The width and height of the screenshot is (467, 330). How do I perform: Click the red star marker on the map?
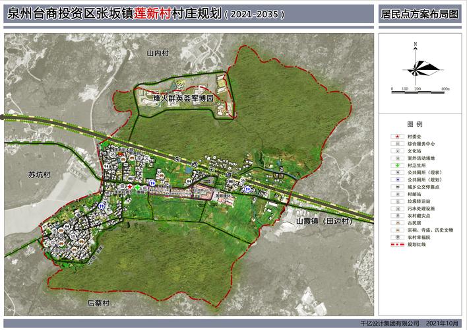tap(129, 187)
